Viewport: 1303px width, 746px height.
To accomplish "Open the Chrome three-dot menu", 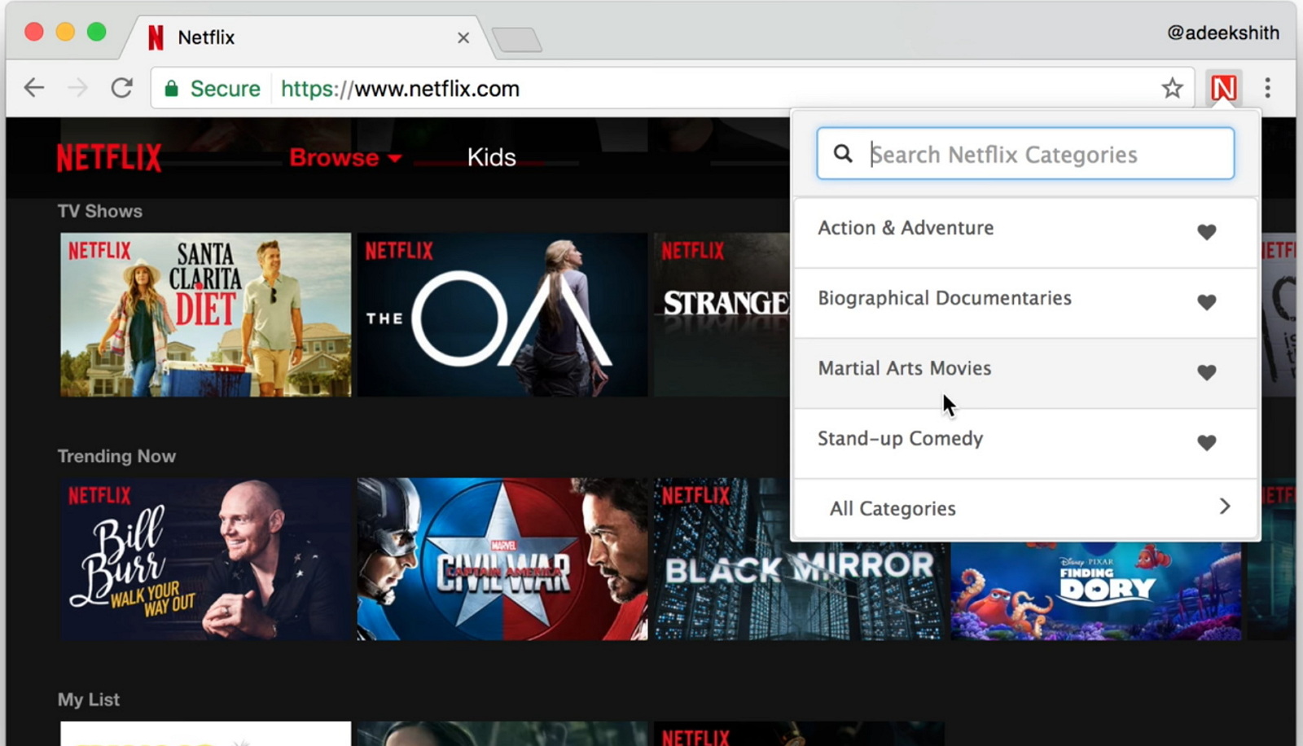I will 1267,88.
